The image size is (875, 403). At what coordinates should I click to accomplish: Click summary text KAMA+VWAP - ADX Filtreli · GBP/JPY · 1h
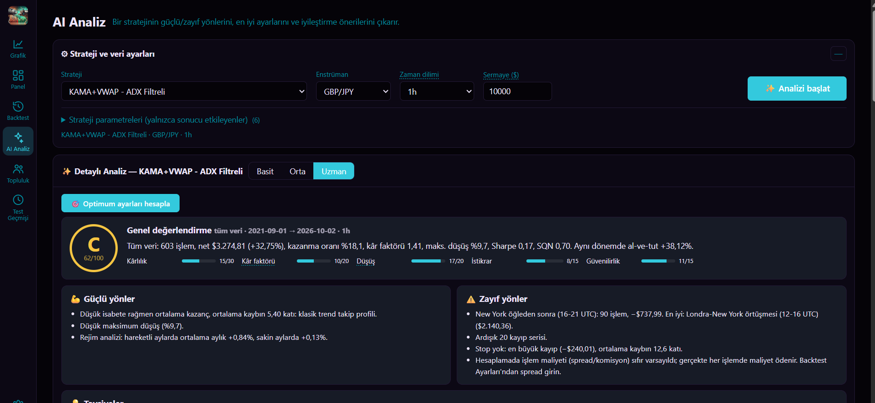tap(126, 135)
